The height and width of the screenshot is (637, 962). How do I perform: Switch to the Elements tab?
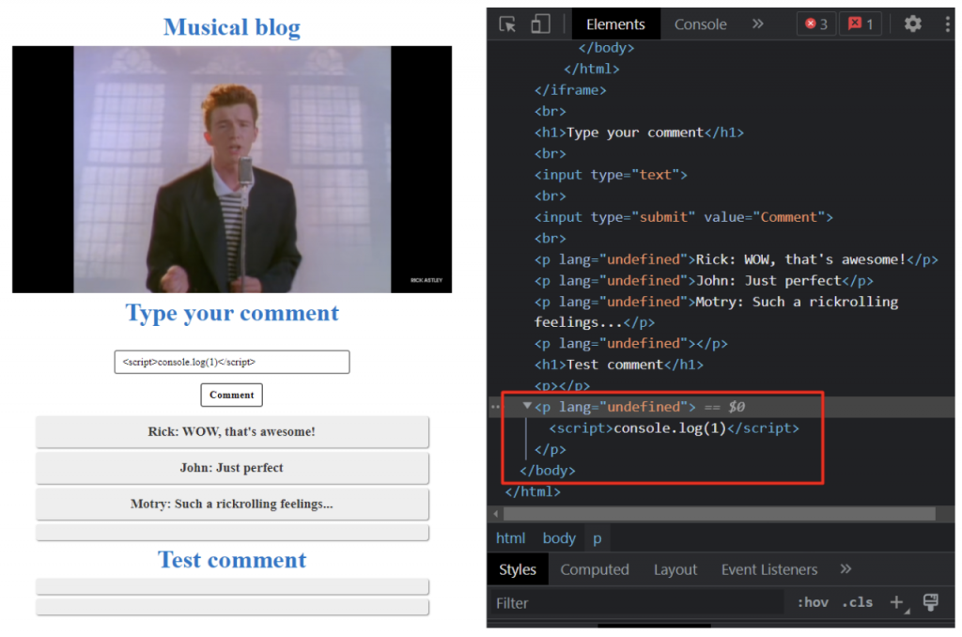(615, 23)
